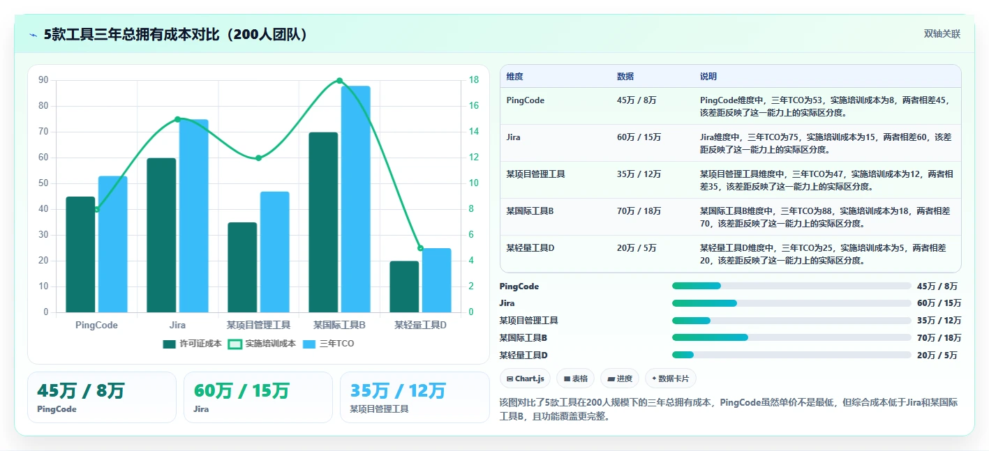Image resolution: width=989 pixels, height=451 pixels.
Task: Select the 数据卡片 tag
Action: pyautogui.click(x=671, y=379)
